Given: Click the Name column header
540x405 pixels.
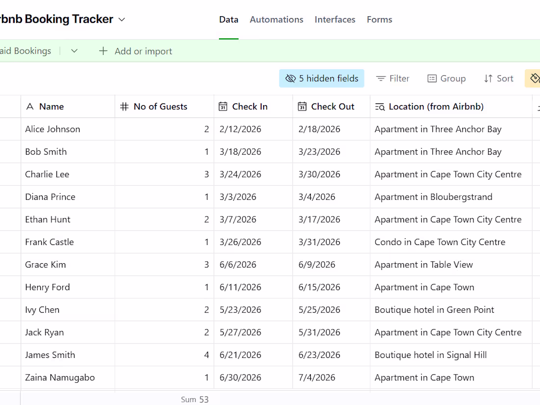Looking at the screenshot, I should tap(68, 107).
